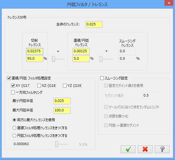This screenshot has width=175, height=160.
Task: Click 直線/円弧トレランス percent field 5.0
Action: tap(81, 59)
